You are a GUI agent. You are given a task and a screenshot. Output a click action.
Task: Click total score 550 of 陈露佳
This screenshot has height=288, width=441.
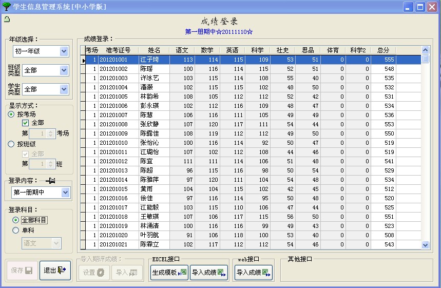(389, 133)
